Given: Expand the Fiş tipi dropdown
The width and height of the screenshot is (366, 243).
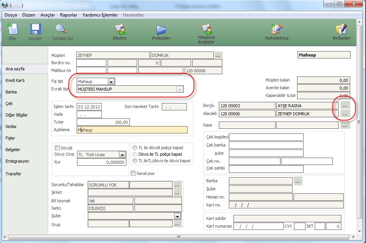Looking at the screenshot, I should click(111, 82).
